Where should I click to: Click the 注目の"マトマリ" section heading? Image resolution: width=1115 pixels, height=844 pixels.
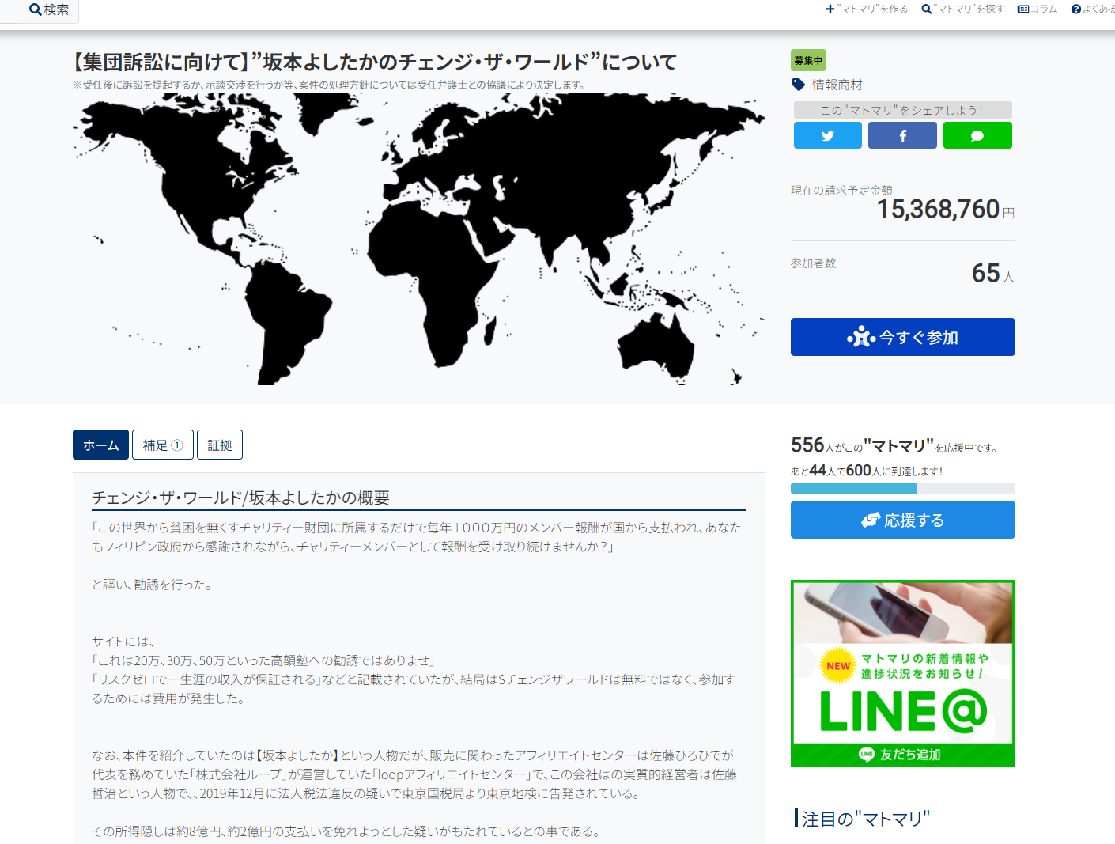coord(865,819)
